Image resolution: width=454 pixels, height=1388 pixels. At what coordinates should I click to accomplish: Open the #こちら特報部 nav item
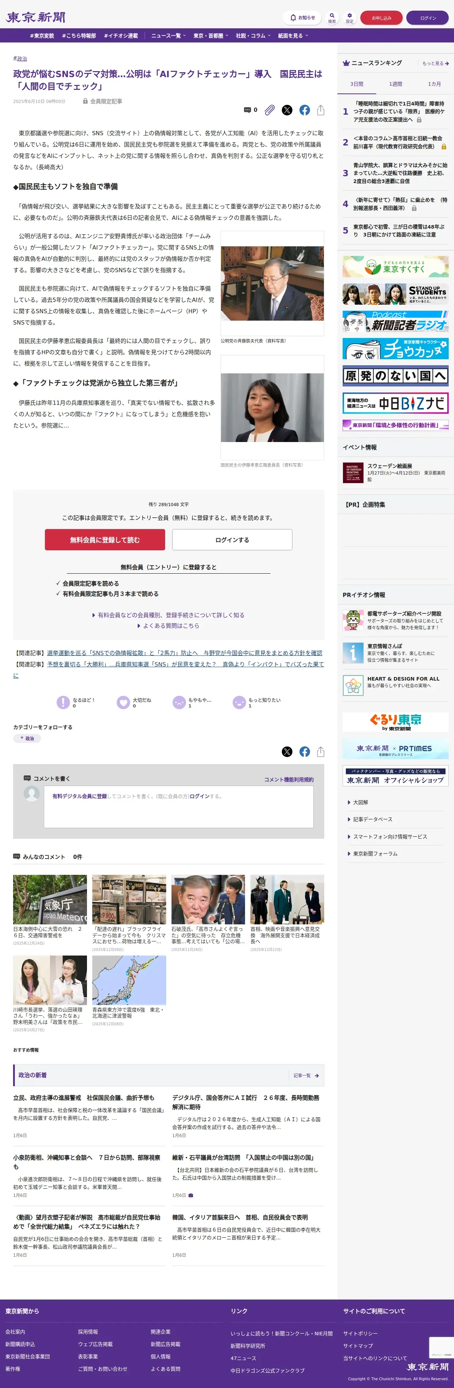click(79, 35)
